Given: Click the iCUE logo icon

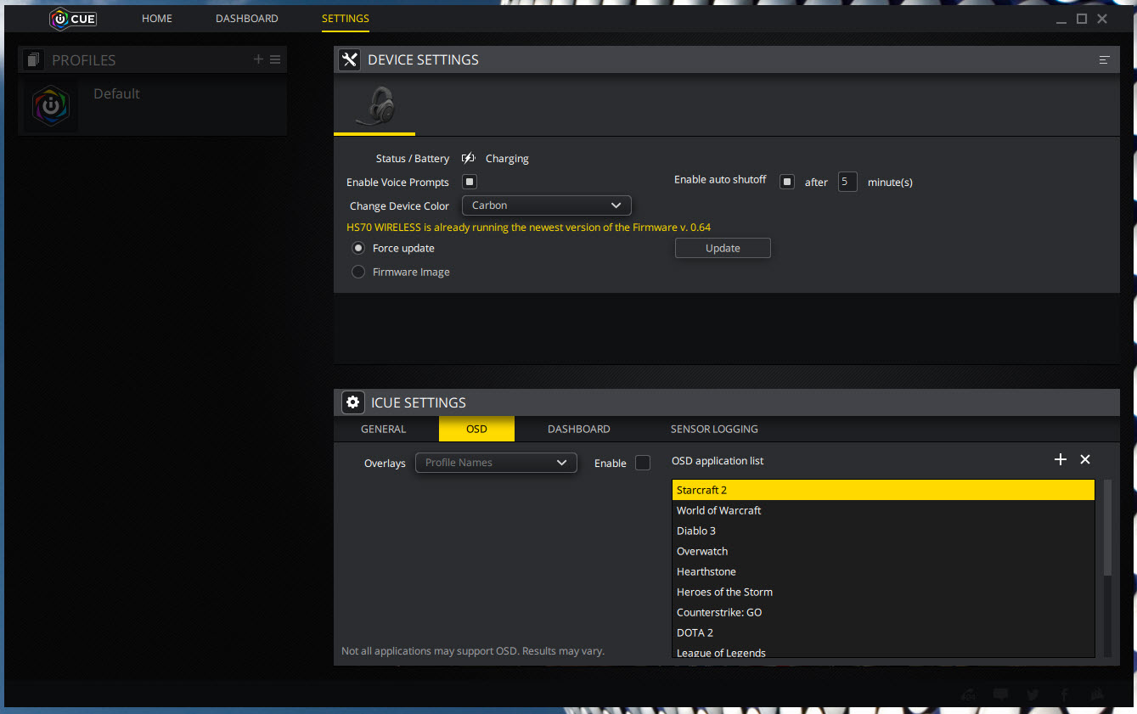Looking at the screenshot, I should 72,19.
